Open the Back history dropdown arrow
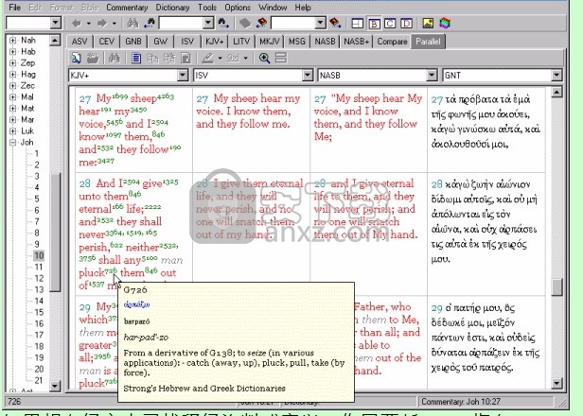Viewport: 583px width, 416px height. point(89,24)
